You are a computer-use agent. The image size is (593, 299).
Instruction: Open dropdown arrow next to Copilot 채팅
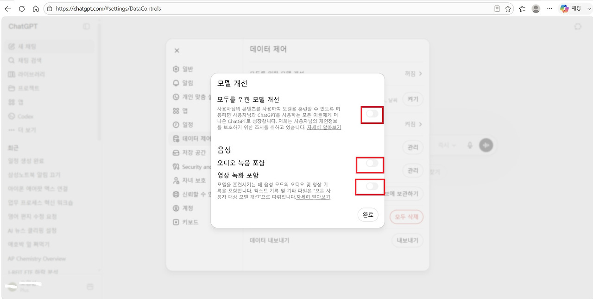coord(589,9)
